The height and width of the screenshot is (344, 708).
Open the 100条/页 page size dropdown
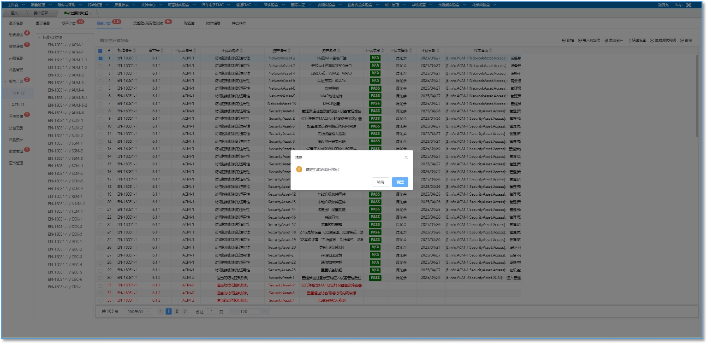point(139,311)
